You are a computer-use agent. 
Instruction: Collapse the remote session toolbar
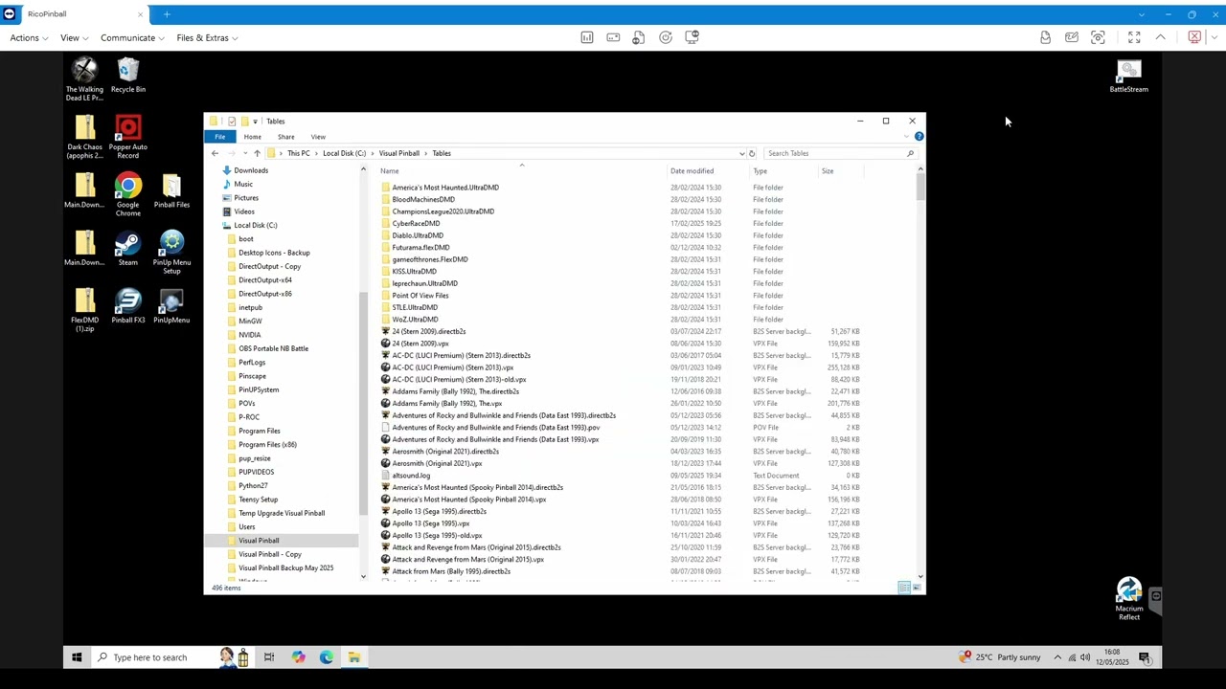(x=1160, y=37)
